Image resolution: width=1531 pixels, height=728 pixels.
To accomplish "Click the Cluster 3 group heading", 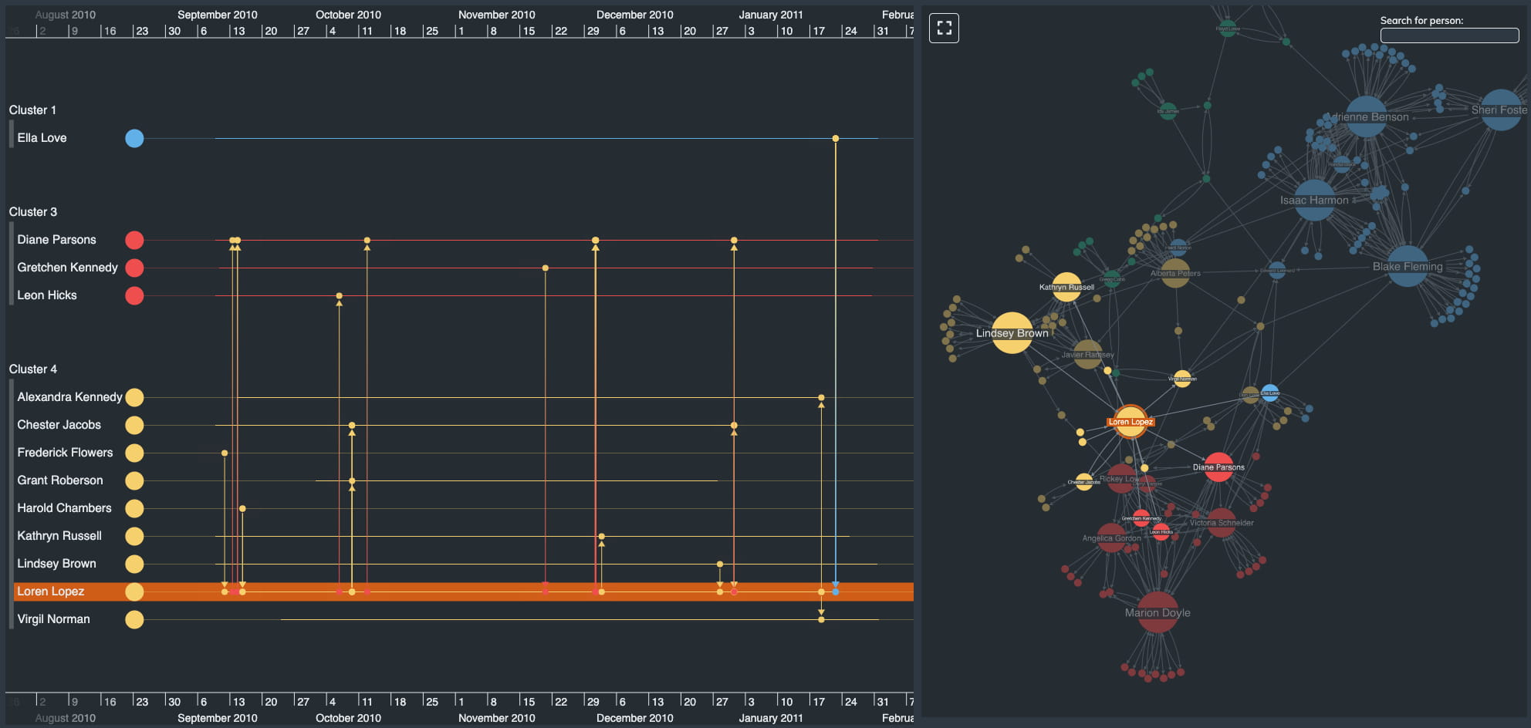I will 32,212.
